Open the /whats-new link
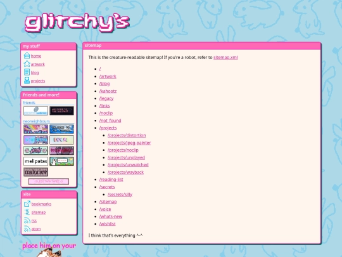This screenshot has width=342, height=257. click(x=111, y=216)
